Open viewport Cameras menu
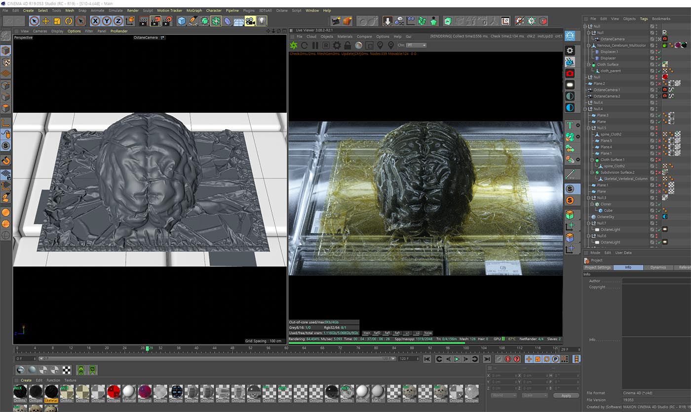Viewport: 691px width, 412px height. click(x=40, y=31)
